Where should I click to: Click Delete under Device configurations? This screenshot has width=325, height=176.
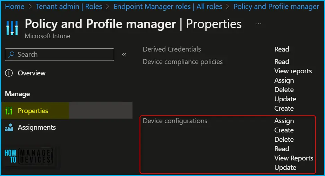284,139
